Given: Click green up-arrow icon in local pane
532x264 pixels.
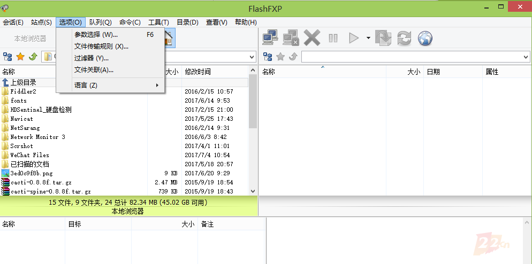Looking at the screenshot, I should coord(33,57).
